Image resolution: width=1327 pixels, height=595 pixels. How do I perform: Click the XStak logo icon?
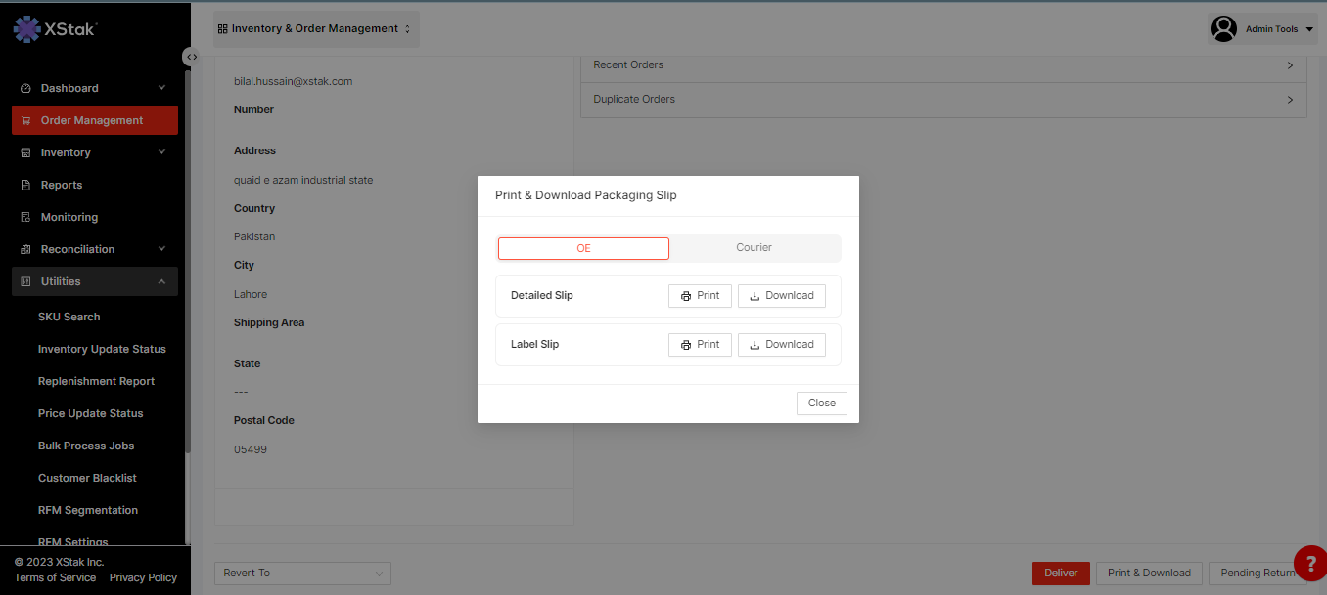pos(26,29)
